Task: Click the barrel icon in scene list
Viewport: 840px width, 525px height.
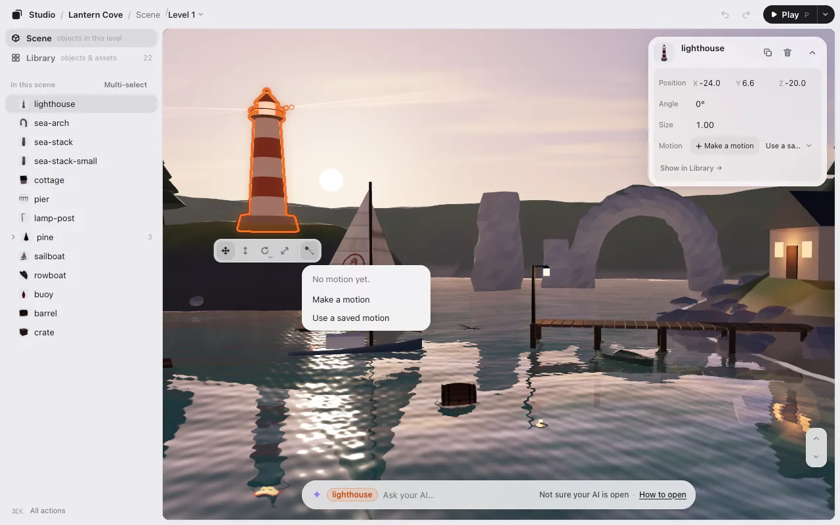Action: [24, 313]
